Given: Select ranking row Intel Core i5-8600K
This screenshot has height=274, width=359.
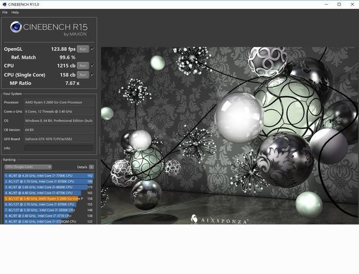Looking at the screenshot, I should click(49, 187).
